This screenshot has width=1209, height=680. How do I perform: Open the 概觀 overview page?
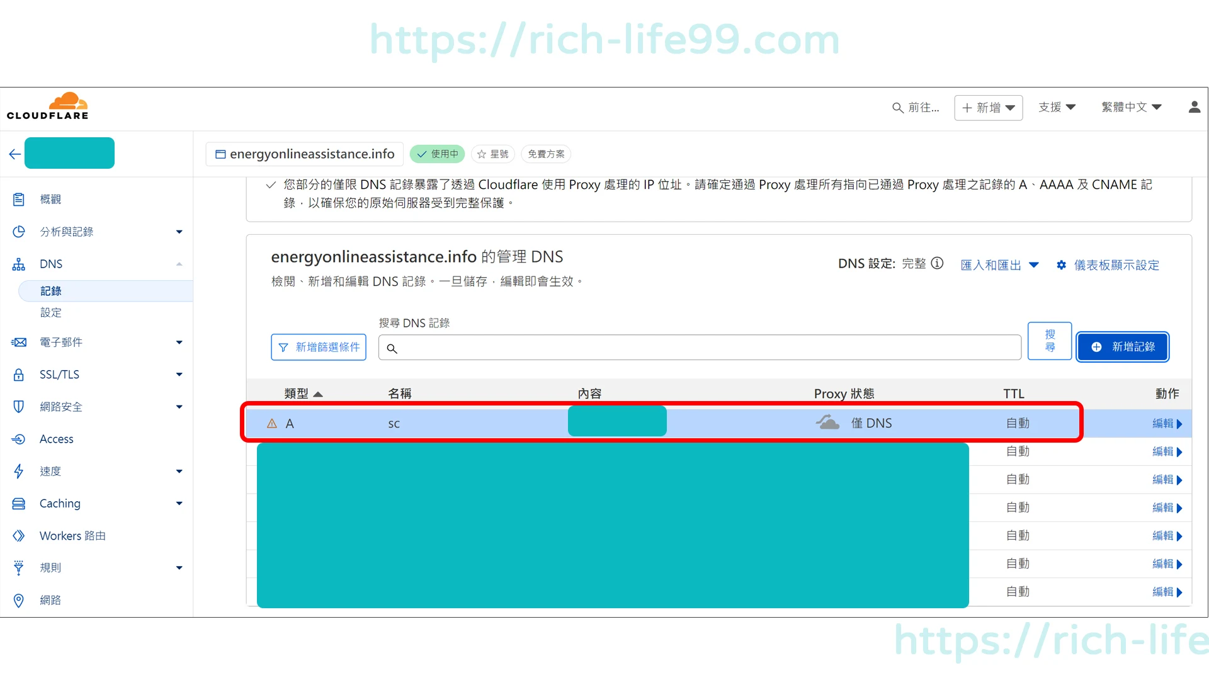tap(50, 200)
